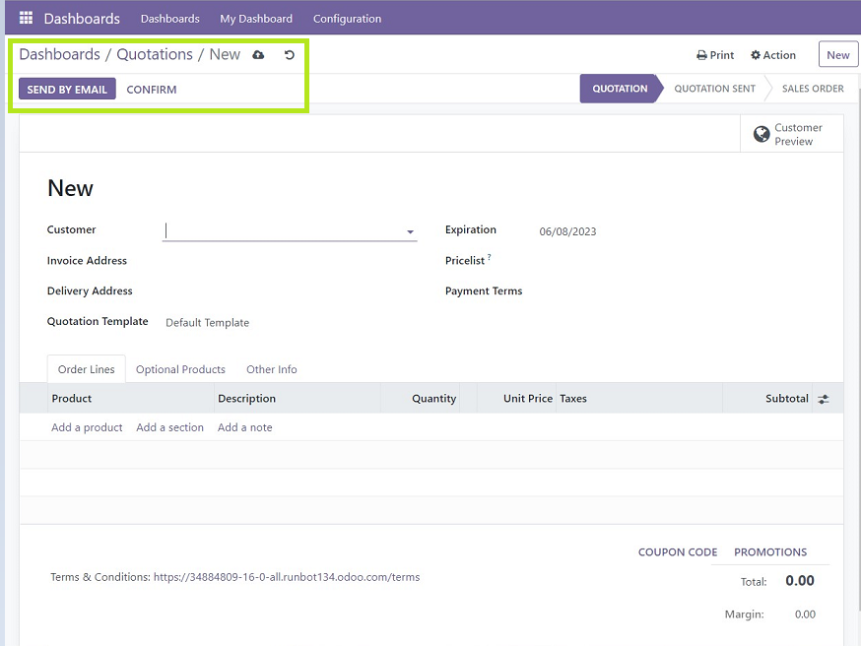Image resolution: width=861 pixels, height=646 pixels.
Task: Click the Invoice Address label
Action: pyautogui.click(x=87, y=261)
